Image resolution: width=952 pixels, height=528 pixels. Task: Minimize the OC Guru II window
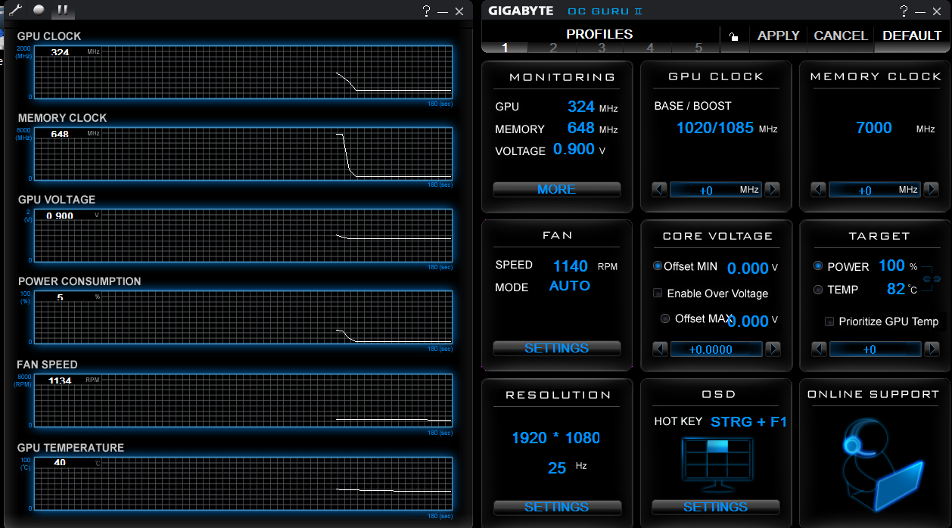pyautogui.click(x=921, y=11)
